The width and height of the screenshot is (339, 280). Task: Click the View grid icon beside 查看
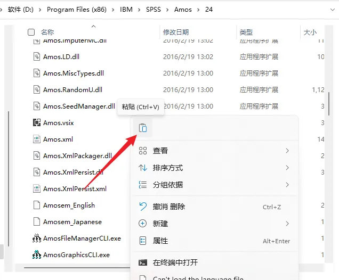click(143, 151)
